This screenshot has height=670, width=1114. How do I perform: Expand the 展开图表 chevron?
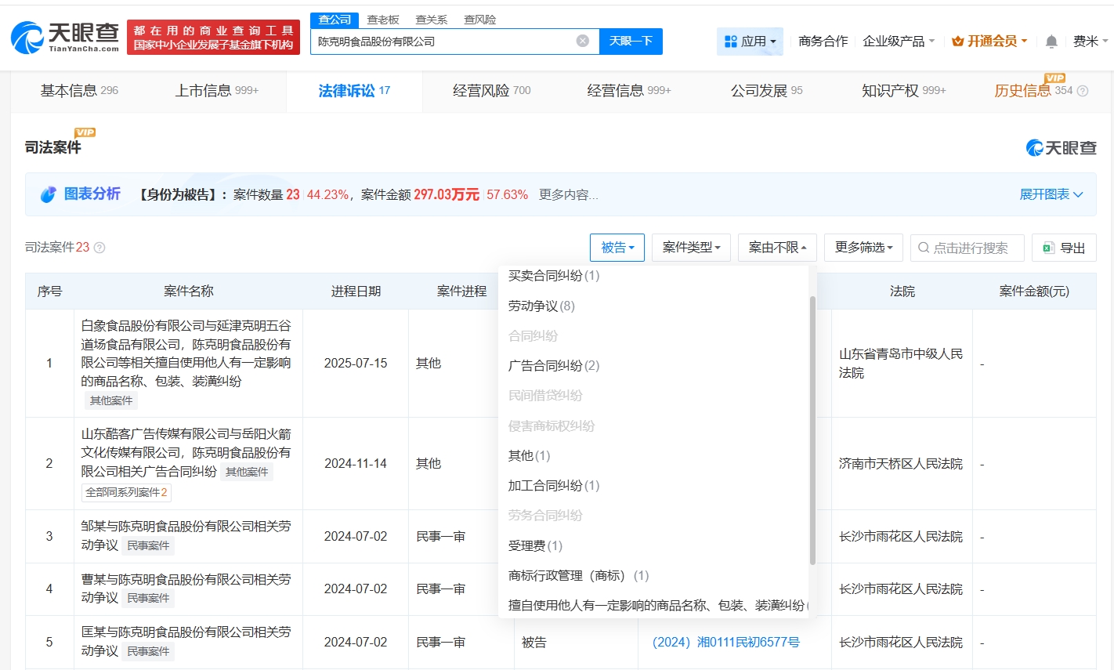coord(1078,194)
